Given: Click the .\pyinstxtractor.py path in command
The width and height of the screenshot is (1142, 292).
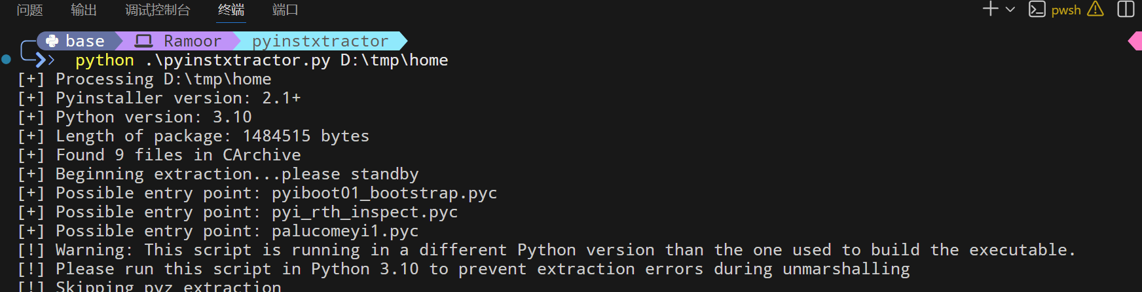Looking at the screenshot, I should click(237, 60).
